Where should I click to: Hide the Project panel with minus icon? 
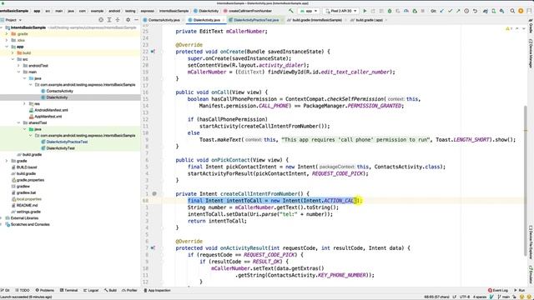(x=136, y=20)
